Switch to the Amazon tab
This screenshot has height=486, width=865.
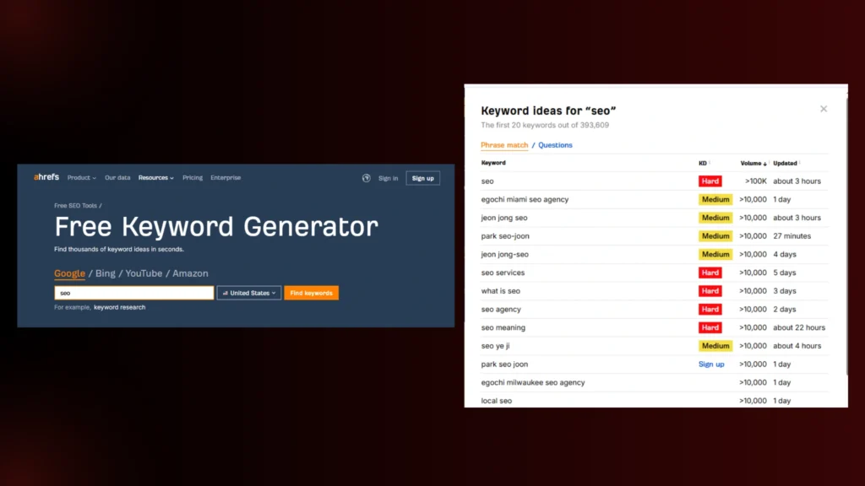coord(190,273)
